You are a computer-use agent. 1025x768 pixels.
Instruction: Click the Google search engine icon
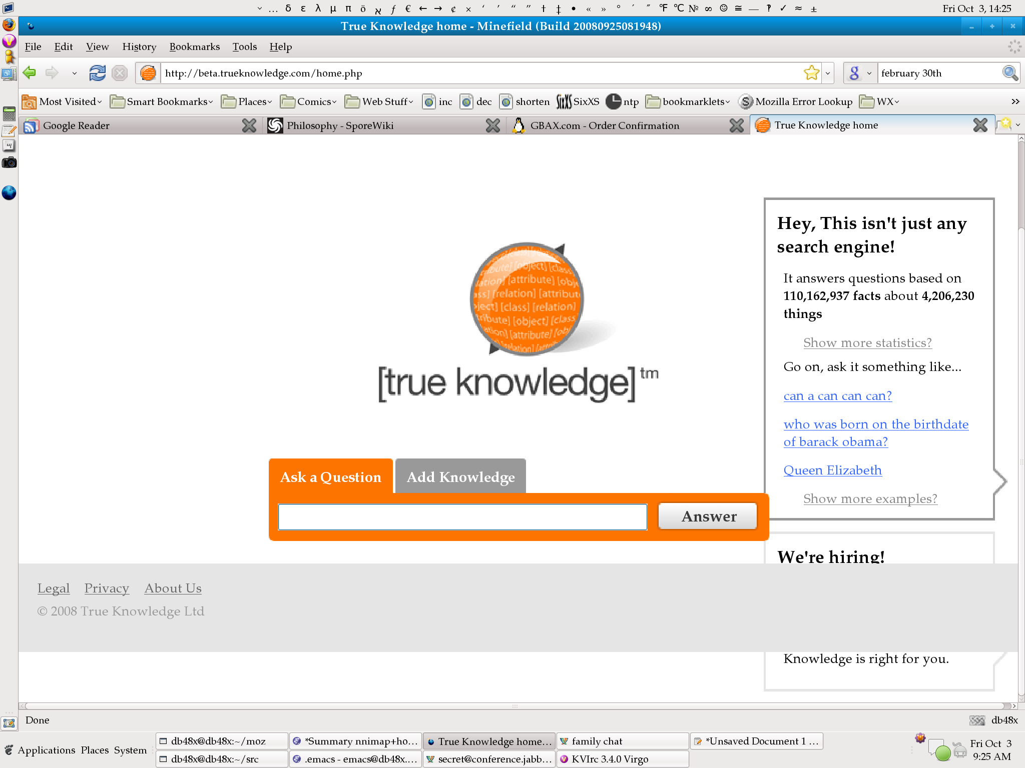854,73
